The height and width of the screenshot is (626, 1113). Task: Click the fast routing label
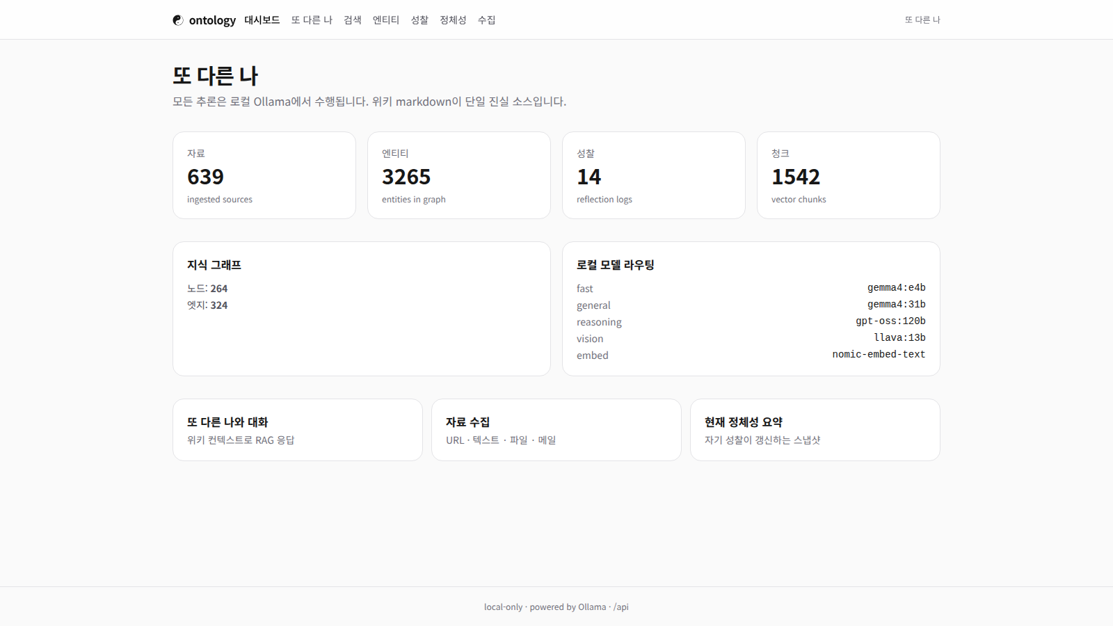pos(585,289)
